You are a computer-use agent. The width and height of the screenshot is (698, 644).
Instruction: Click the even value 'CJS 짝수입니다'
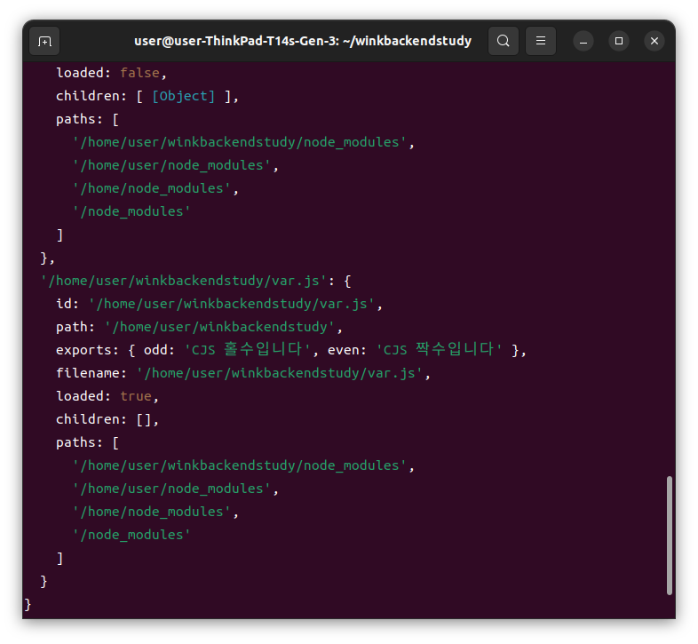(440, 350)
